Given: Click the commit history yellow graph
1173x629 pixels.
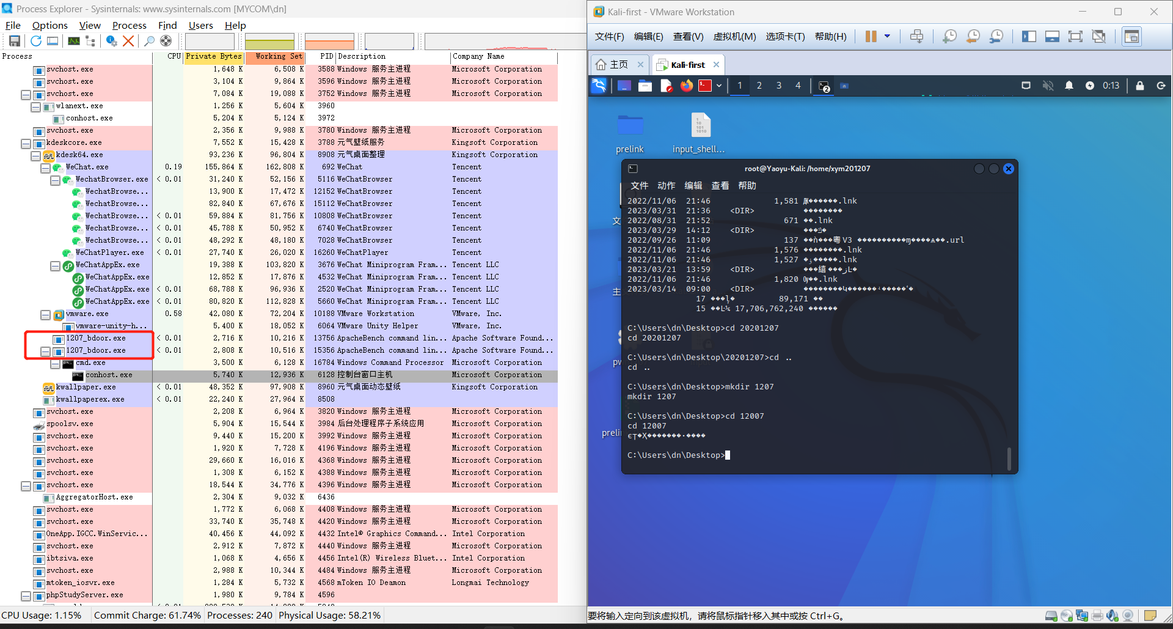Looking at the screenshot, I should pyautogui.click(x=269, y=41).
